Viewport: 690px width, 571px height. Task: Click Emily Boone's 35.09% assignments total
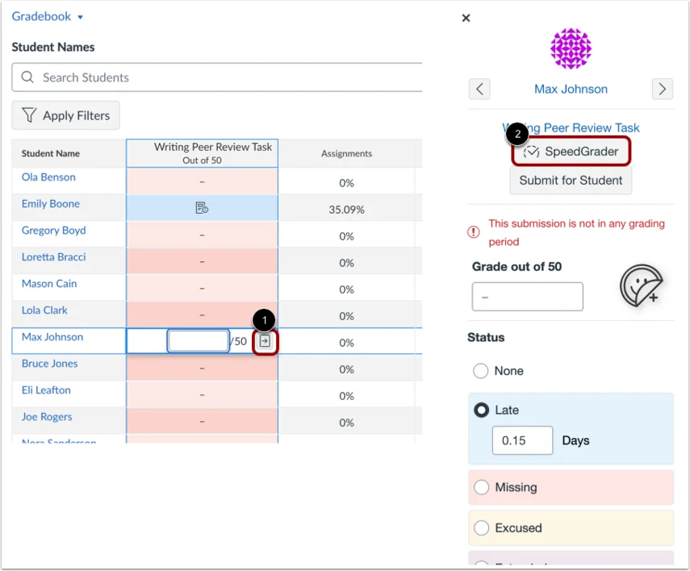(346, 210)
